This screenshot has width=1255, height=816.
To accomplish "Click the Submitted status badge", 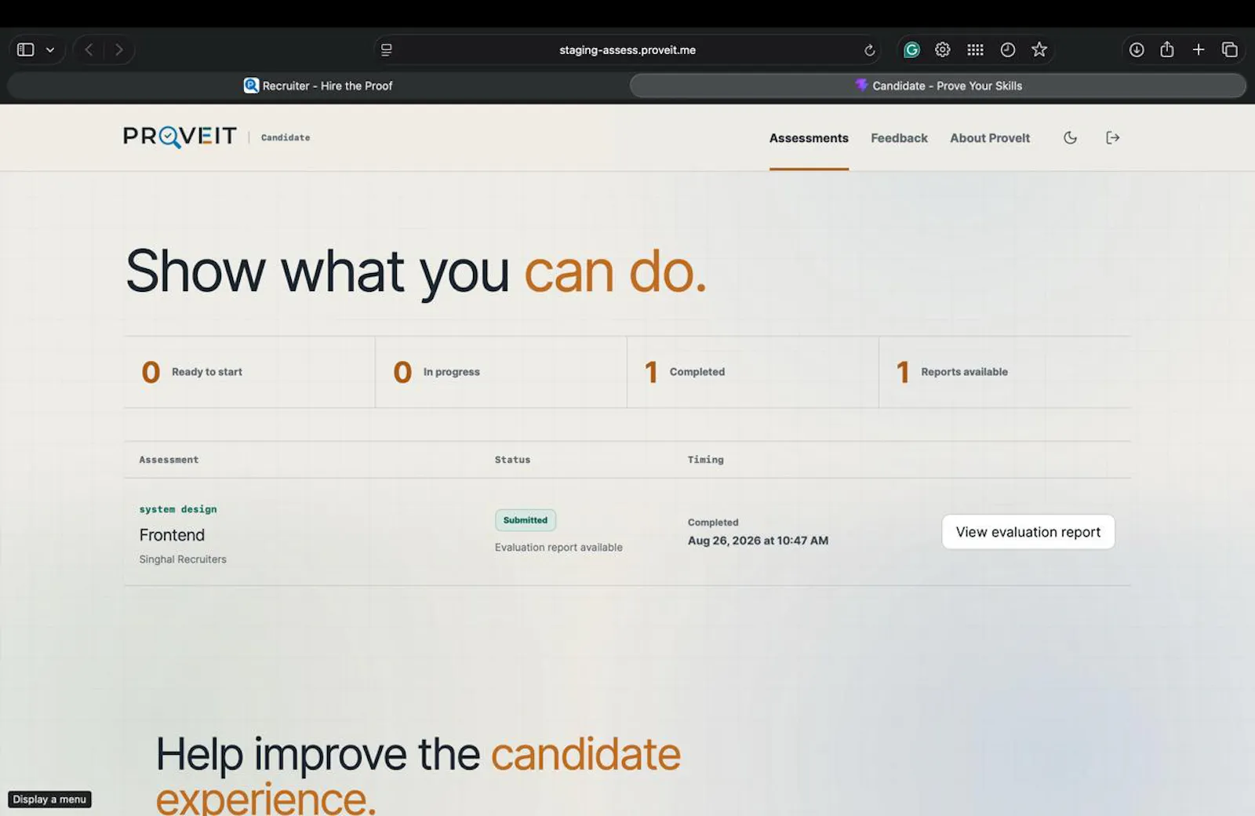I will point(526,520).
